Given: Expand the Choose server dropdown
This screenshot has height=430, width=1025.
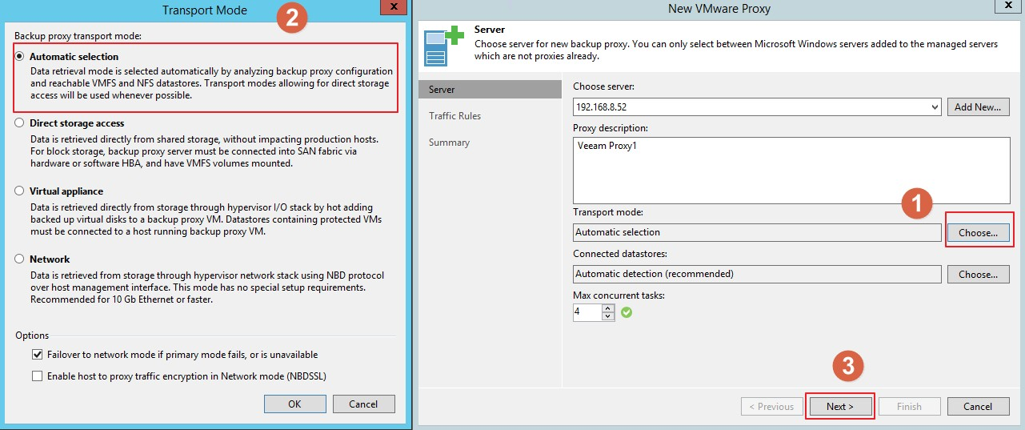Looking at the screenshot, I should [935, 107].
